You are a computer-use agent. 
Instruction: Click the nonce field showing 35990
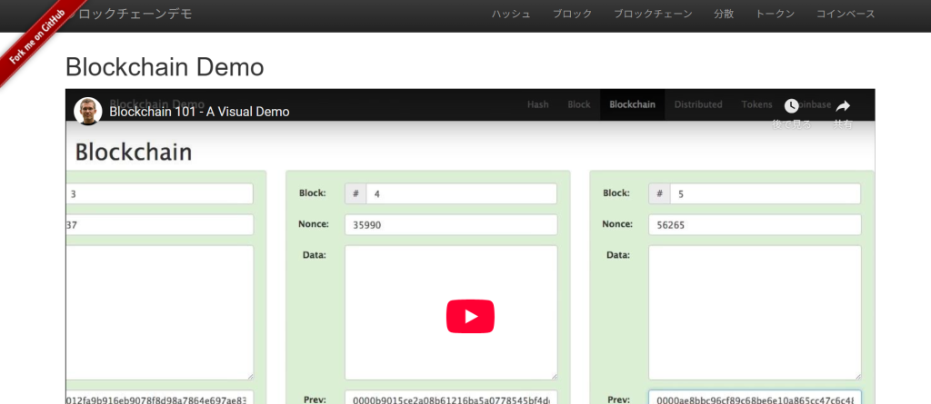[x=450, y=224]
